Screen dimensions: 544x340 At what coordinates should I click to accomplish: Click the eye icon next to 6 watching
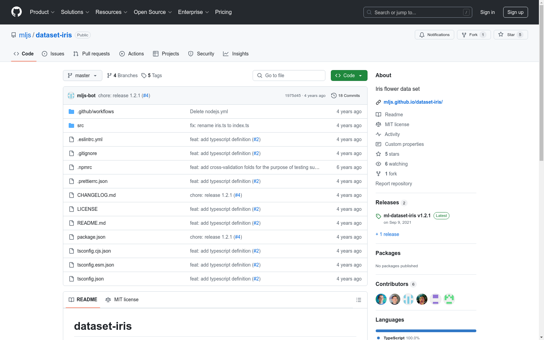click(x=378, y=164)
